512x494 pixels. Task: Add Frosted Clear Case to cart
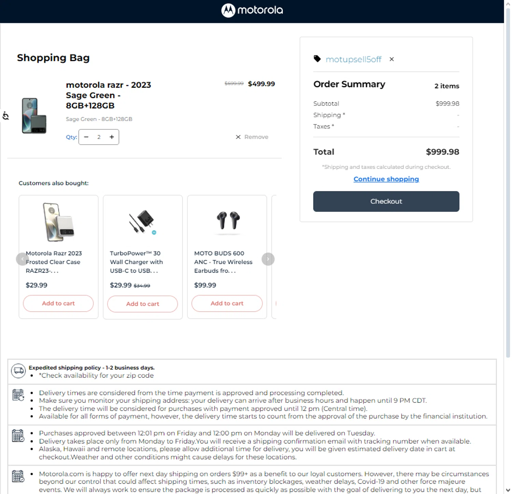pos(58,303)
